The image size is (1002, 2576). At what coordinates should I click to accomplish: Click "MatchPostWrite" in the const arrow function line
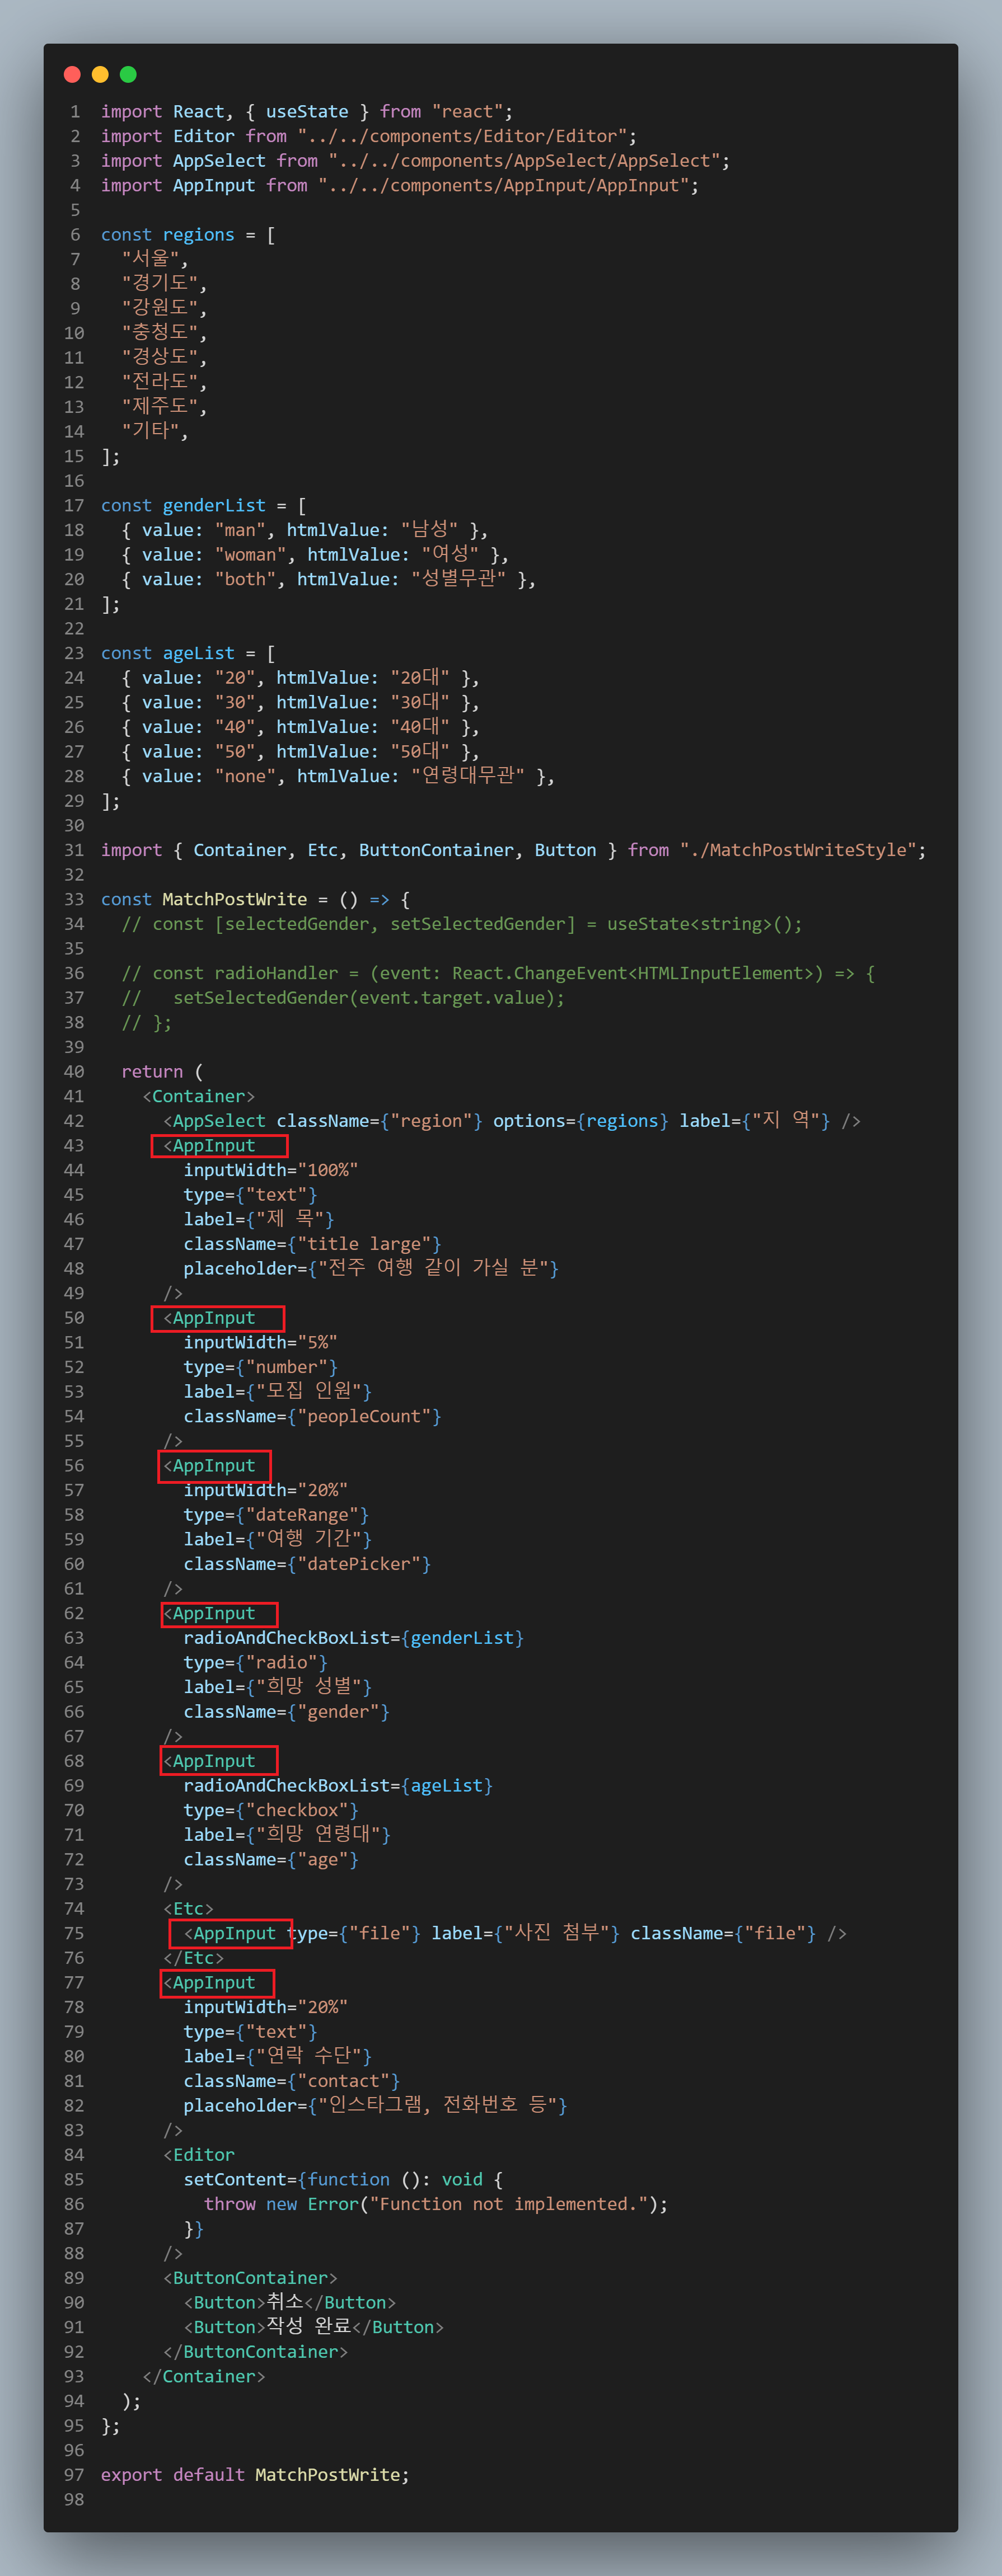coord(235,900)
